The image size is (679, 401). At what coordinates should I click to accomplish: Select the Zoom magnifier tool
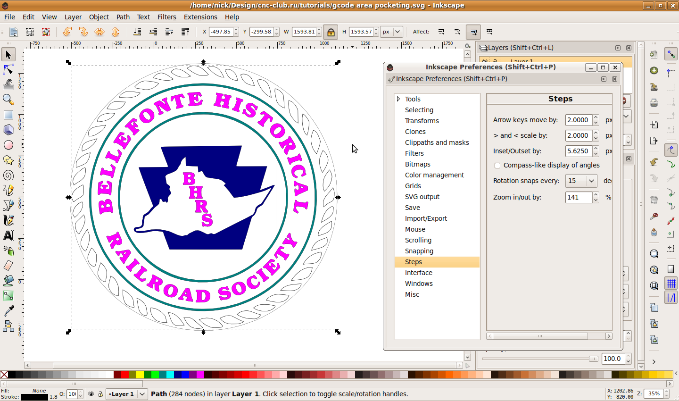(x=8, y=100)
